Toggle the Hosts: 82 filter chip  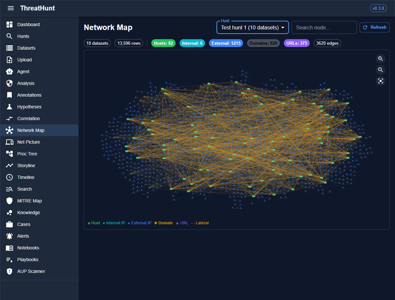(x=163, y=43)
